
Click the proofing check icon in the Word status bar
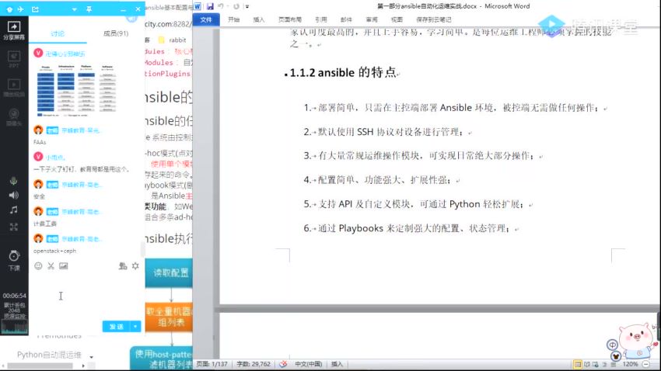click(283, 364)
